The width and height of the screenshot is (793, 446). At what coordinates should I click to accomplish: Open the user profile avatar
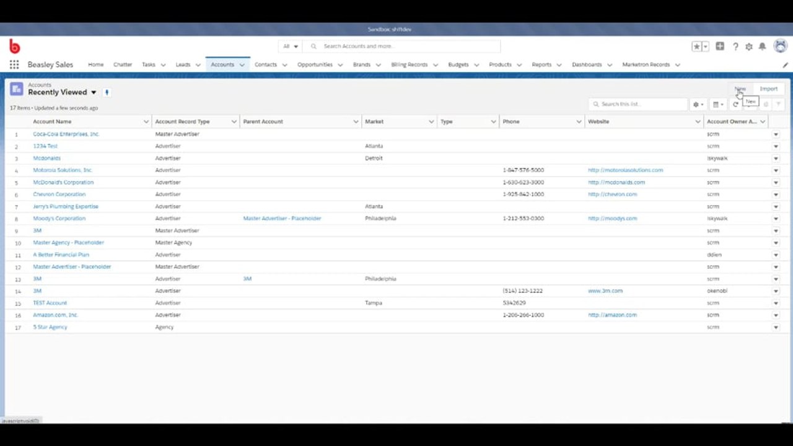point(780,46)
